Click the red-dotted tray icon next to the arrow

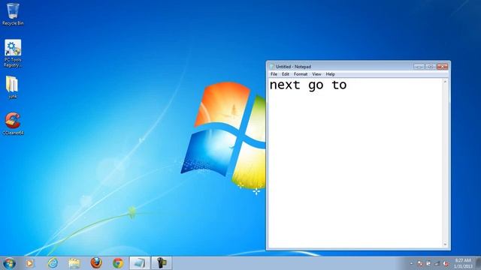click(420, 263)
